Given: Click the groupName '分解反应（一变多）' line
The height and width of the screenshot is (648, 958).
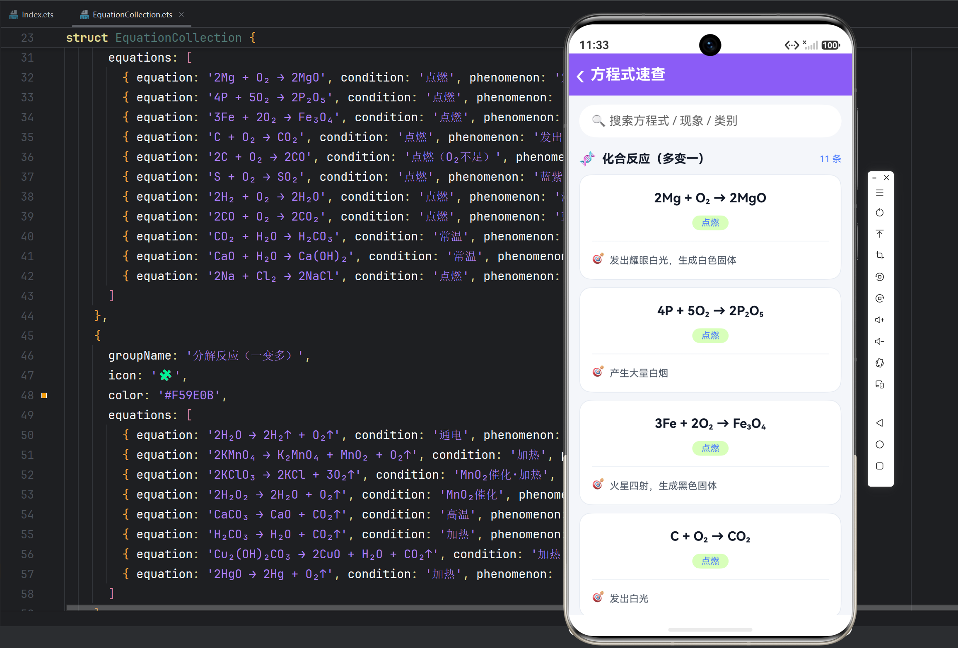Looking at the screenshot, I should (x=209, y=355).
